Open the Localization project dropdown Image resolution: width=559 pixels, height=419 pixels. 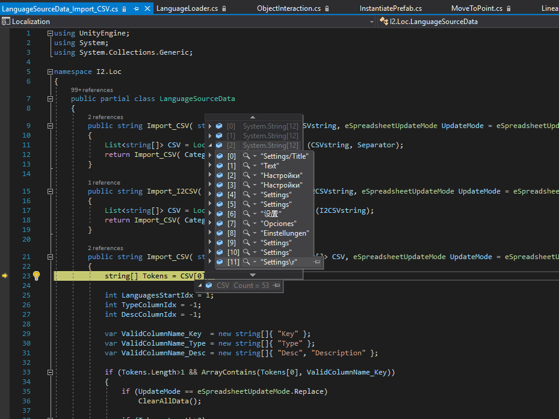(371, 22)
